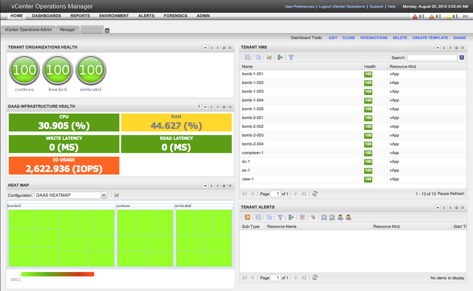Click the INTERACTIONS dashboard tool link
473x291 pixels.
pos(374,38)
